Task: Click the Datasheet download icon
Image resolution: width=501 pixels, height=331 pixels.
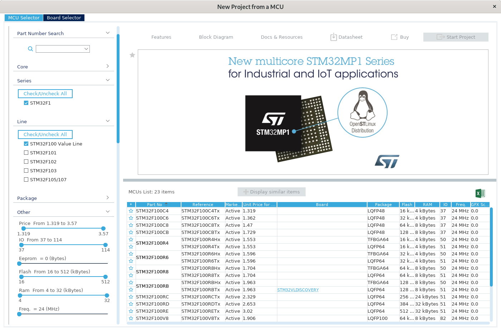Action: click(334, 37)
